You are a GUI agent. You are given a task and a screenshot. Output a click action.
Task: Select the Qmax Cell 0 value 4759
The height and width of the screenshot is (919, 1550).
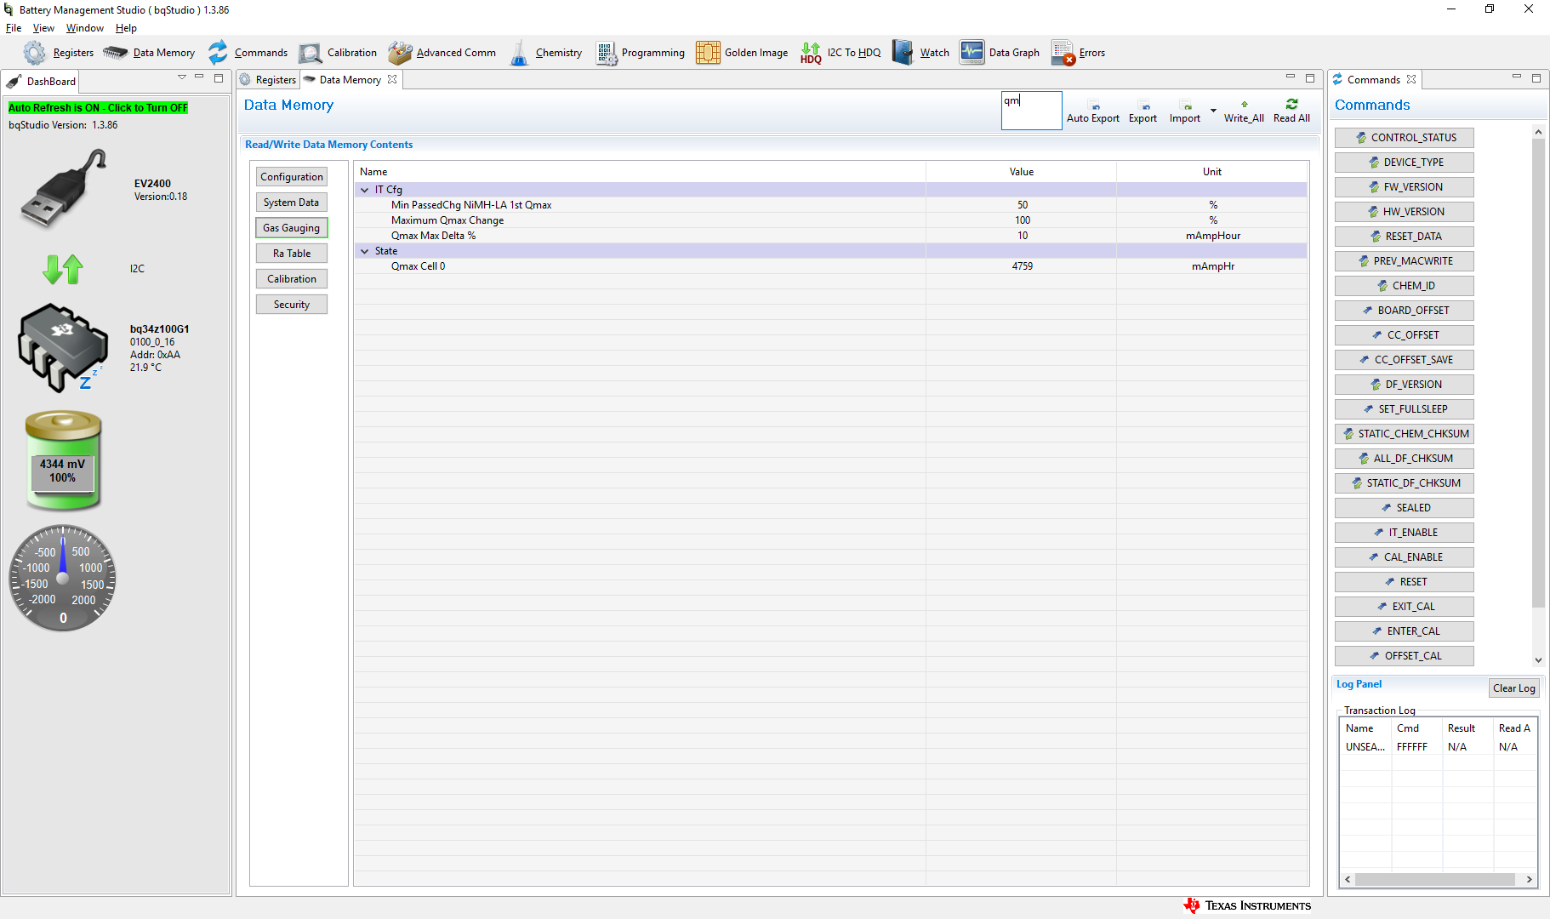[x=1022, y=266]
